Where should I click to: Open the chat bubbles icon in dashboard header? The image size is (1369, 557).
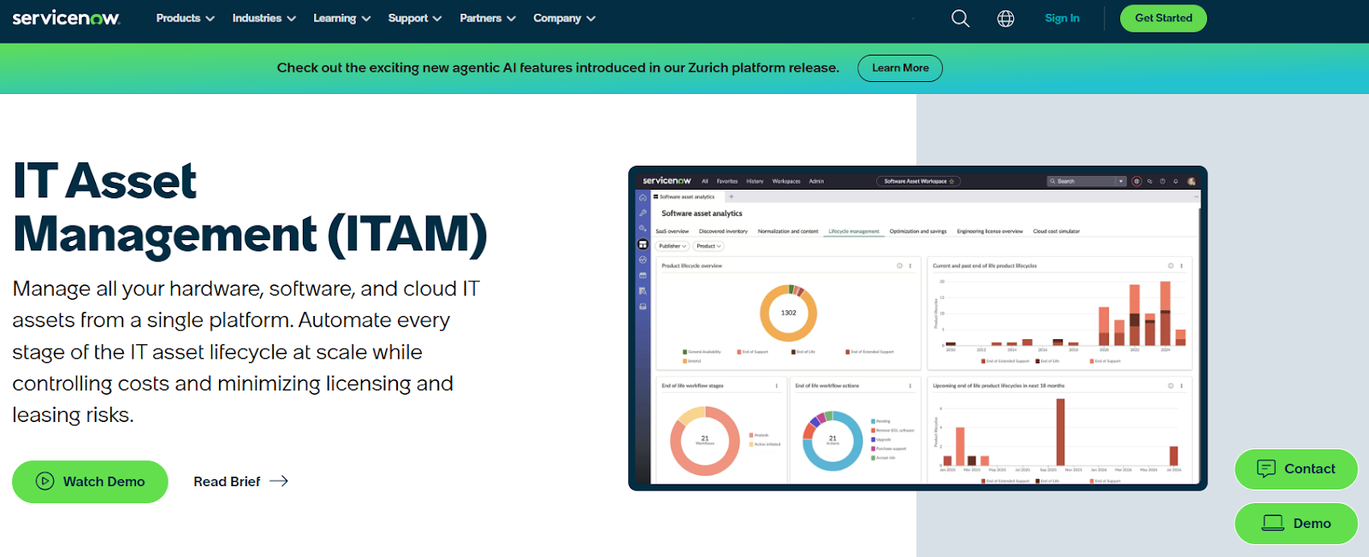click(1150, 181)
